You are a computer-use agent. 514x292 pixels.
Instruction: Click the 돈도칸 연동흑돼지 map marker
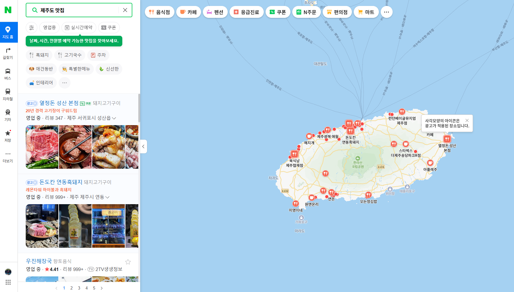pos(351,131)
